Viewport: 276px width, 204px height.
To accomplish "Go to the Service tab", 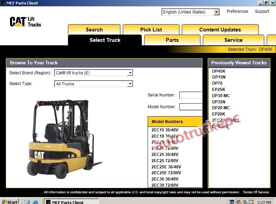I will coord(234,40).
